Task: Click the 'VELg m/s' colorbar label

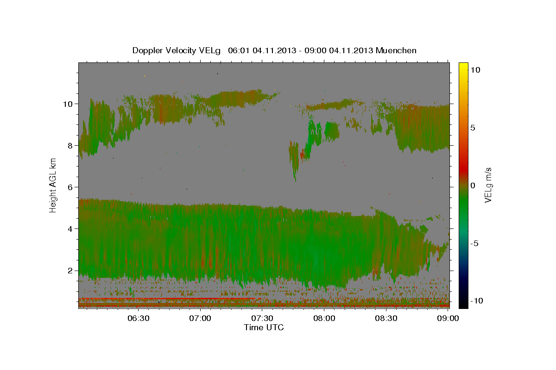Action: click(x=488, y=185)
